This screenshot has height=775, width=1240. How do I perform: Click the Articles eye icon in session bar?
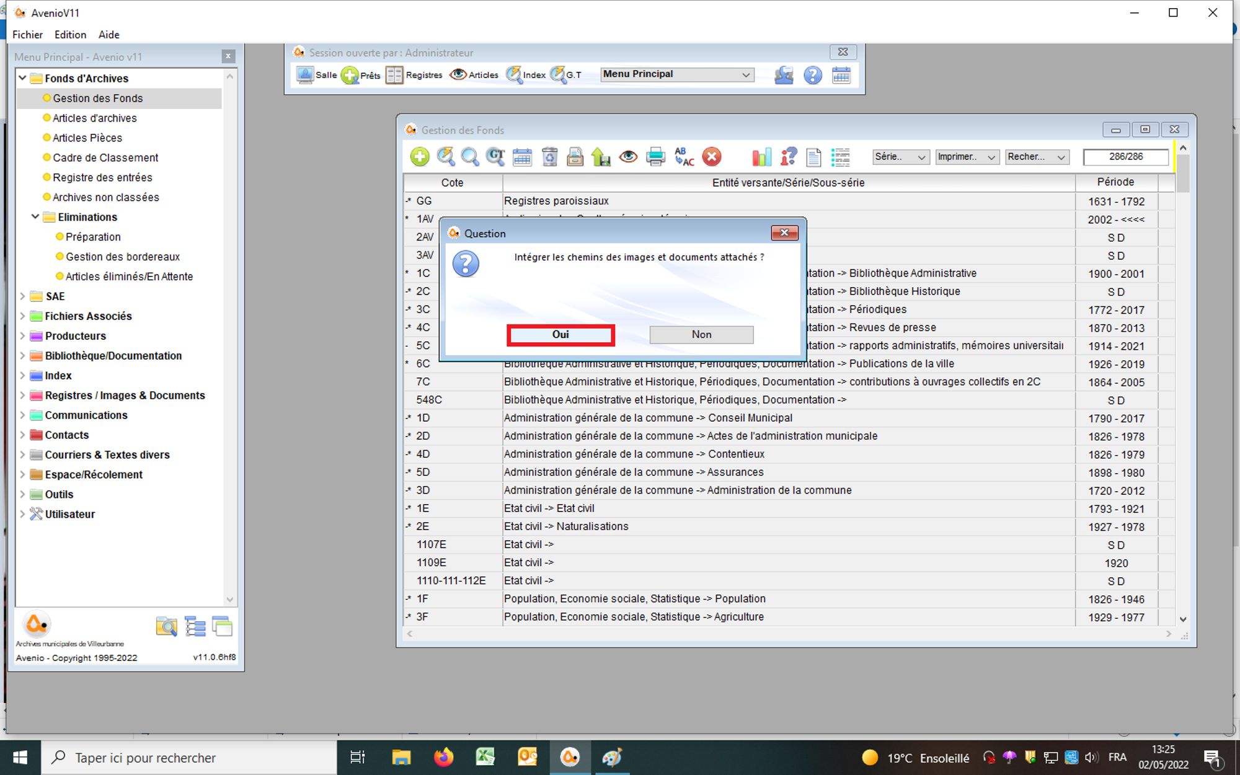[458, 75]
